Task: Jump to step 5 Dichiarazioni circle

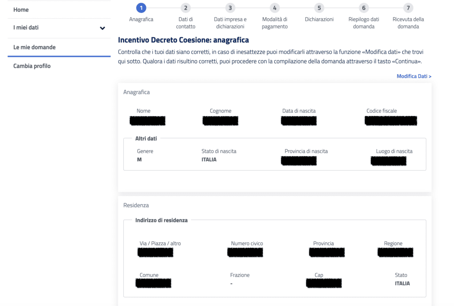Action: (319, 8)
